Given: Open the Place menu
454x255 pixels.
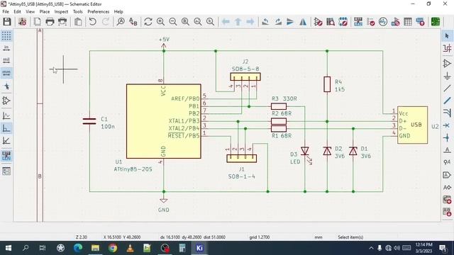Looking at the screenshot, I should click(45, 11).
